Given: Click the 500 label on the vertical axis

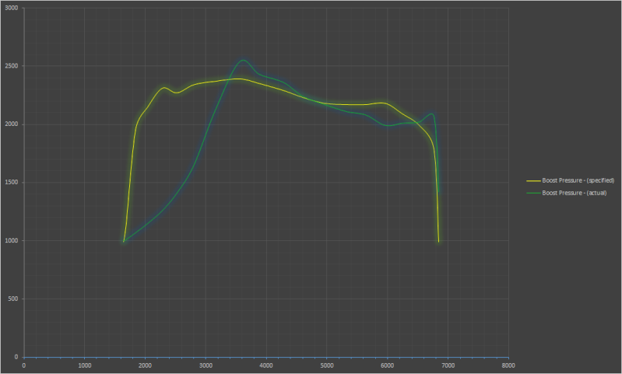Looking at the screenshot, I should click(x=12, y=299).
